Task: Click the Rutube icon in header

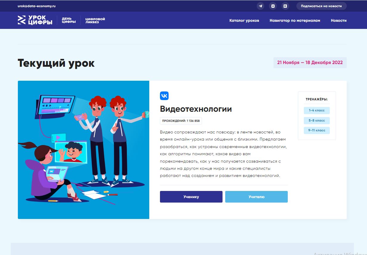Action: 285,6
